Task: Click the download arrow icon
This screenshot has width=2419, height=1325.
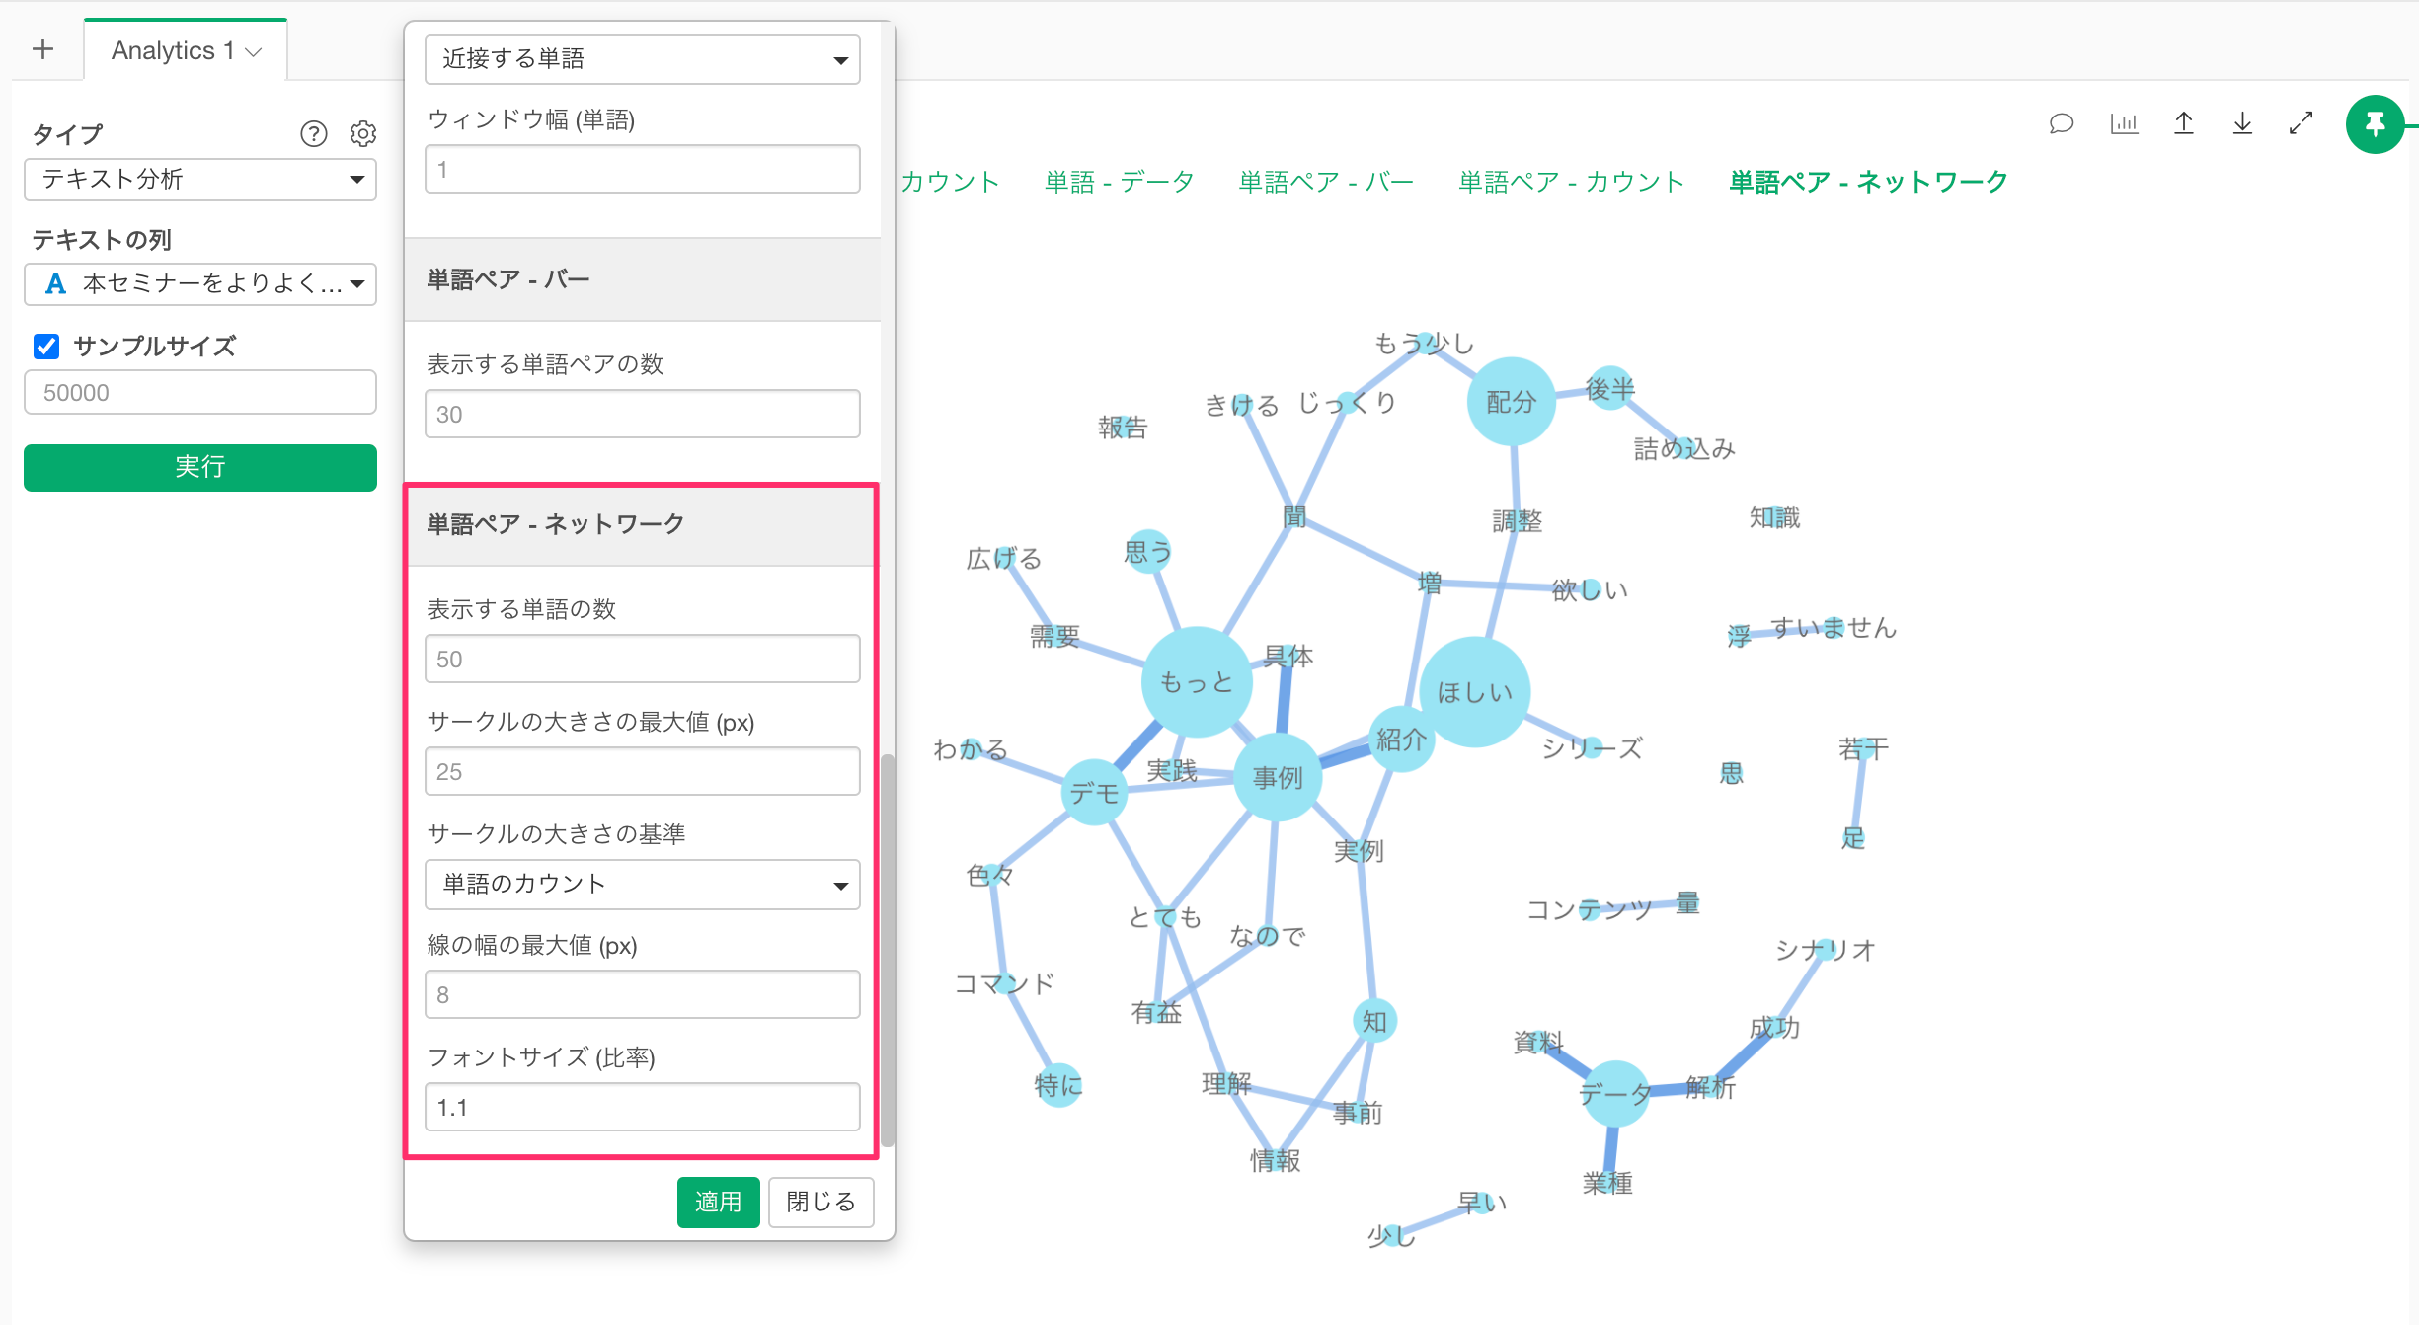Action: point(2242,123)
